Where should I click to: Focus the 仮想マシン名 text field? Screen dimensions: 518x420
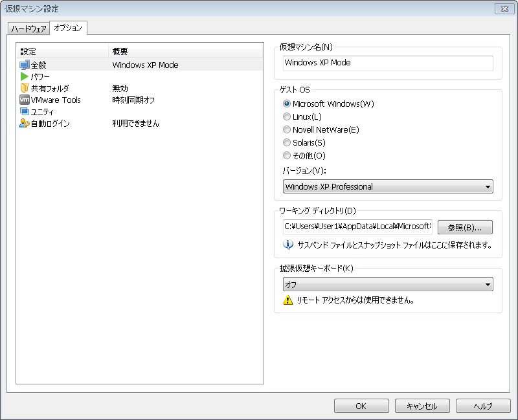(388, 63)
